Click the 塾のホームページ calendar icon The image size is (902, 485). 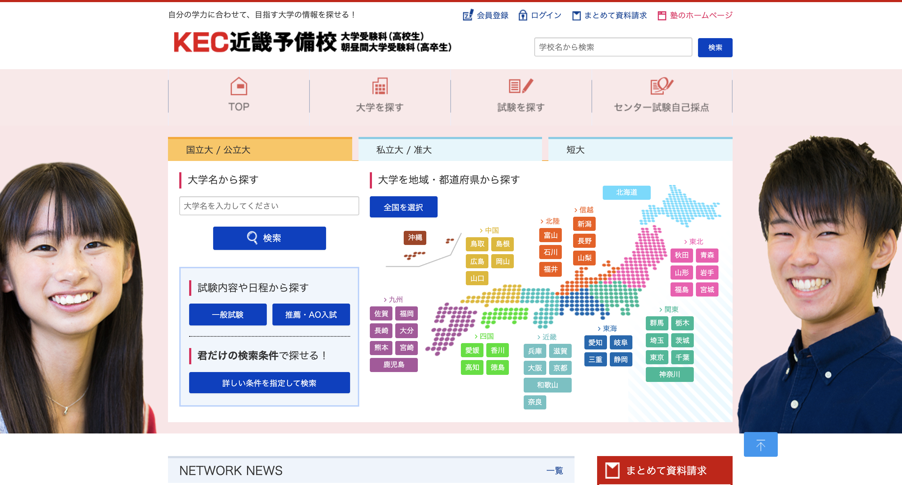coord(662,16)
